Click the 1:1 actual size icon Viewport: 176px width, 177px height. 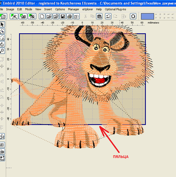(124, 16)
